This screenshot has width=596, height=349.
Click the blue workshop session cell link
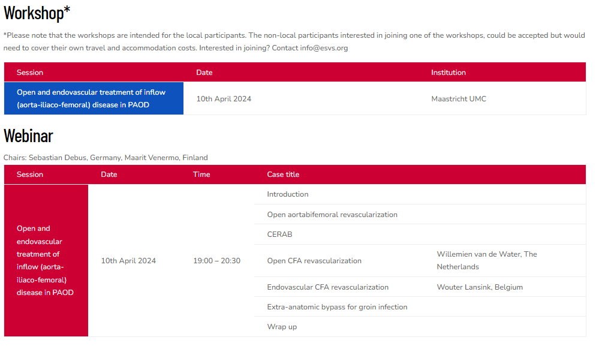tap(91, 98)
